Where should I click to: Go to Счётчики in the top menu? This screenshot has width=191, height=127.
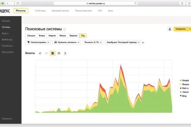40,11
